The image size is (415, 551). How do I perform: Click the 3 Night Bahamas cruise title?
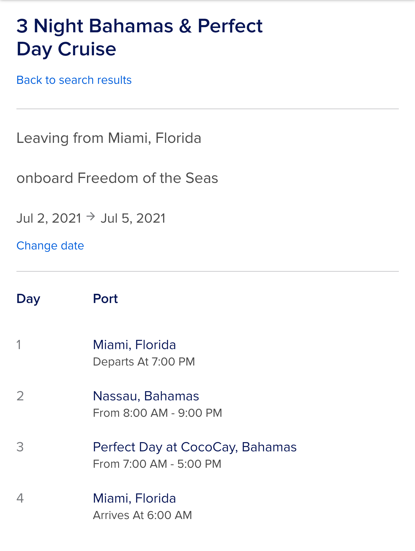click(139, 37)
